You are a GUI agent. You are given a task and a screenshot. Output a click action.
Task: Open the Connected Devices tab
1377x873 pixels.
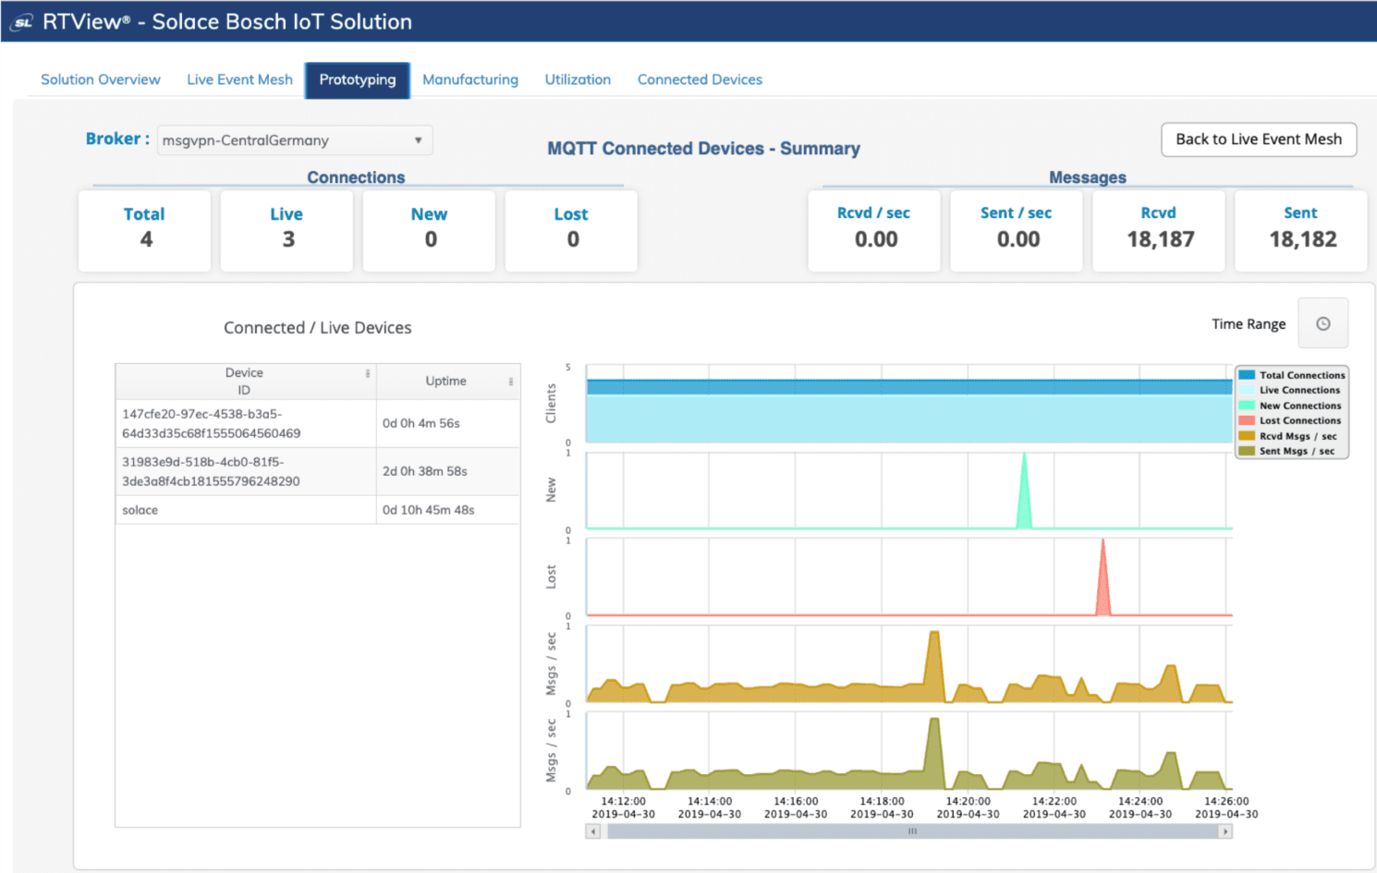tap(700, 79)
